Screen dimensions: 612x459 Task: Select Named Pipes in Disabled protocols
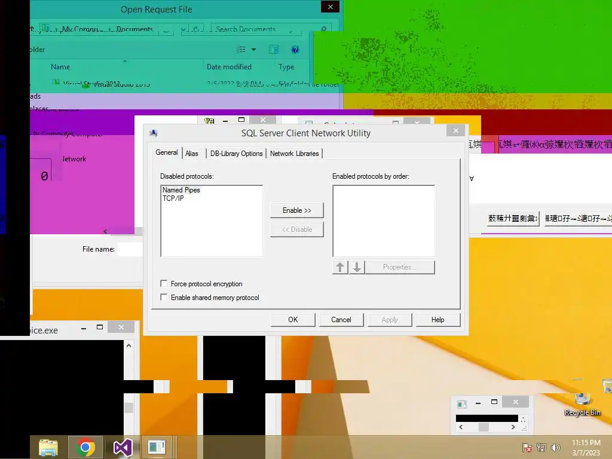pos(181,190)
